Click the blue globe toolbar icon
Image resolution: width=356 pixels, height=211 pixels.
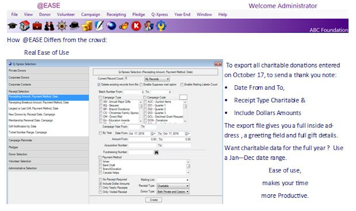coord(112,26)
